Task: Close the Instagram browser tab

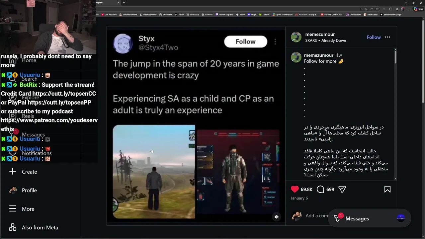Action: 119,3
